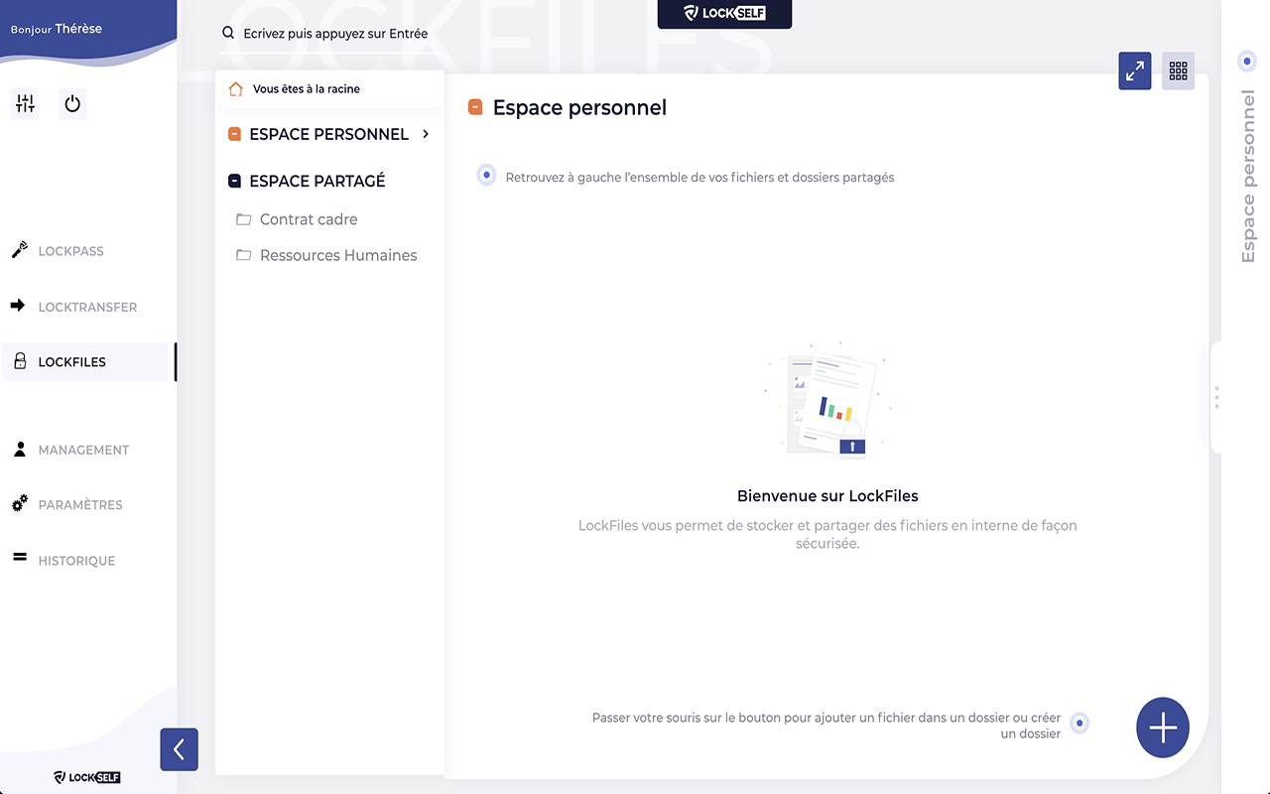Click the hint dot above the vertical Espace personnel label
Screen dimensions: 1270x794
coord(1247,62)
